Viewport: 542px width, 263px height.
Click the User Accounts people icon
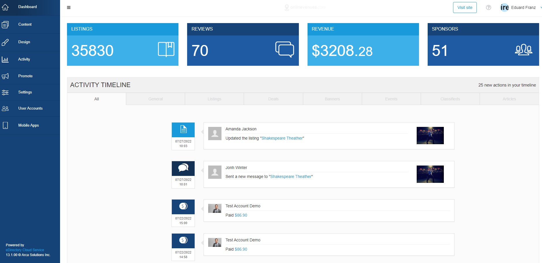[x=5, y=109]
